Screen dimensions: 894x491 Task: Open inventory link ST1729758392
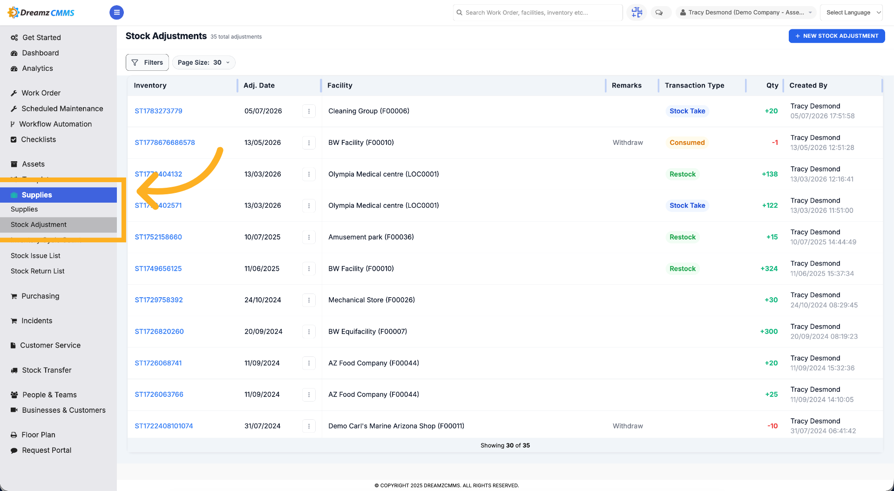click(x=159, y=300)
